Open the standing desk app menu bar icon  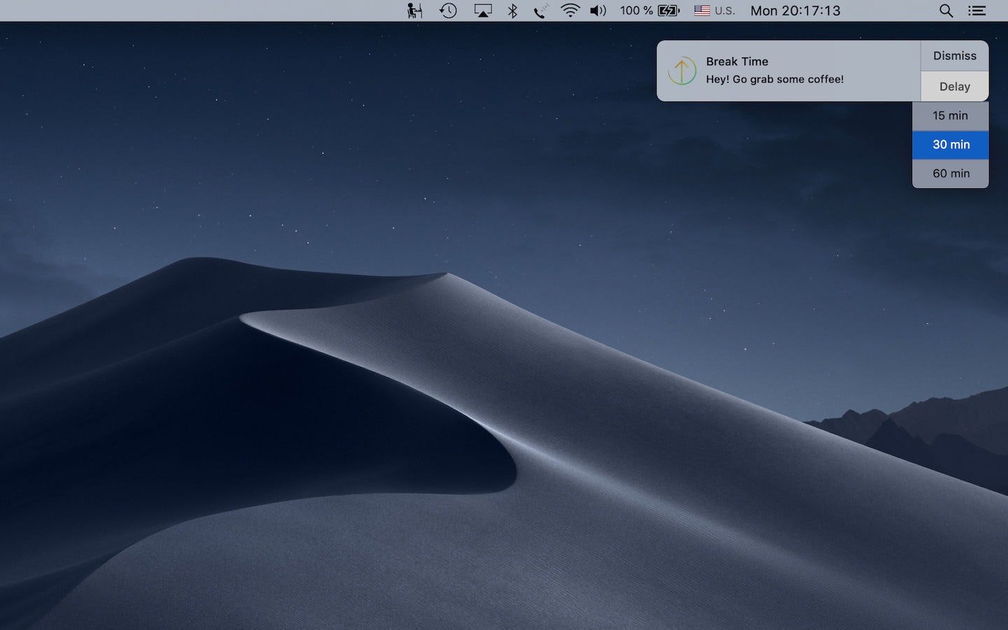415,10
